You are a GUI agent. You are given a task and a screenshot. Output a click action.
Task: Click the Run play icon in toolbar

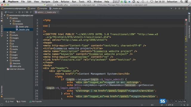(176, 9)
